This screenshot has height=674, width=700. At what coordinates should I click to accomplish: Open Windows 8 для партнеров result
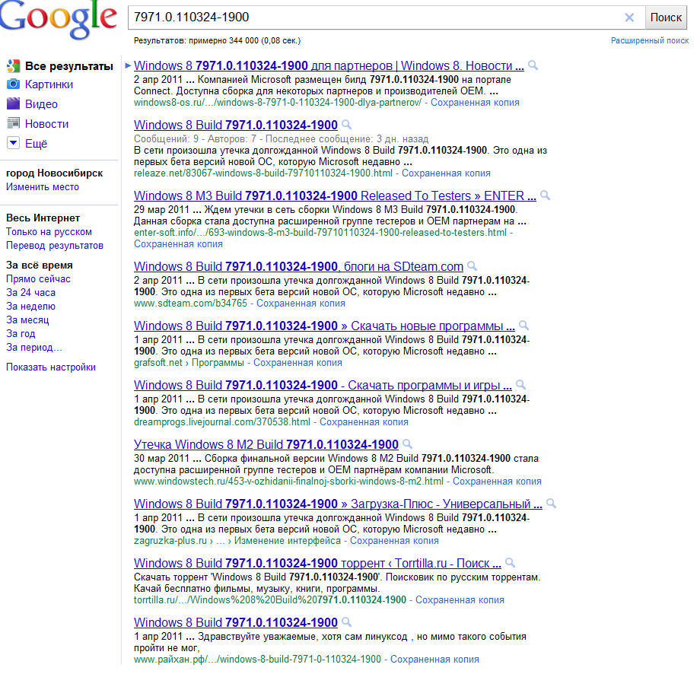[x=329, y=65]
